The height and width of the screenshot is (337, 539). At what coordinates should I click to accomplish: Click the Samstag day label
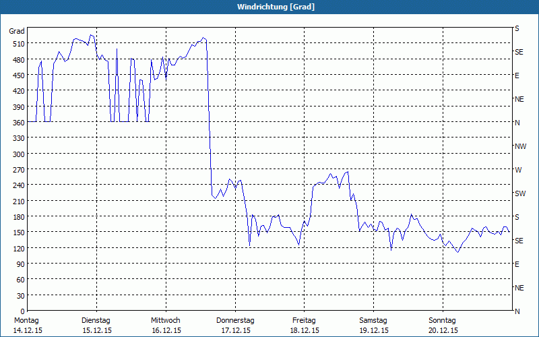pos(373,321)
